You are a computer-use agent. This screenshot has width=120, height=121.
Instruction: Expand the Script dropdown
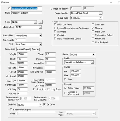click(35, 22)
